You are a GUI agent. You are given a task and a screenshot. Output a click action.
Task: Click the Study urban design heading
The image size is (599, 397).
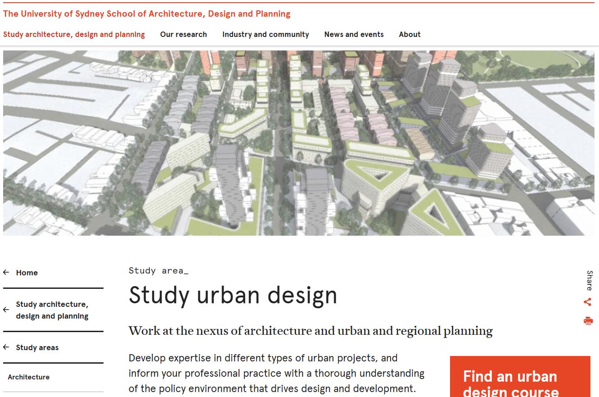[233, 295]
